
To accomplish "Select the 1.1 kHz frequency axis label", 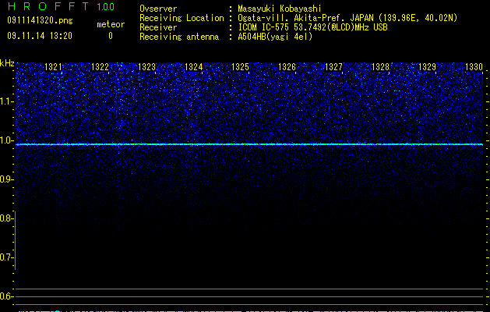I will click(6, 101).
